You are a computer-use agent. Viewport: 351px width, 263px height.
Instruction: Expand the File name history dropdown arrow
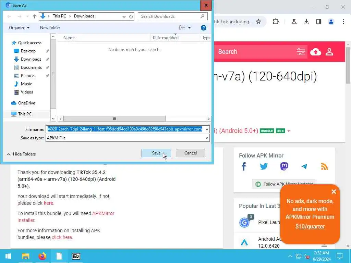[x=207, y=129]
